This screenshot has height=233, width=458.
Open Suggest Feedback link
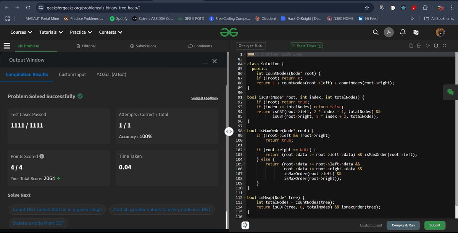click(x=205, y=98)
